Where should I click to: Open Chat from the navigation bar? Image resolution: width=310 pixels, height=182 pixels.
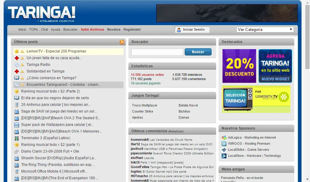coord(44,29)
